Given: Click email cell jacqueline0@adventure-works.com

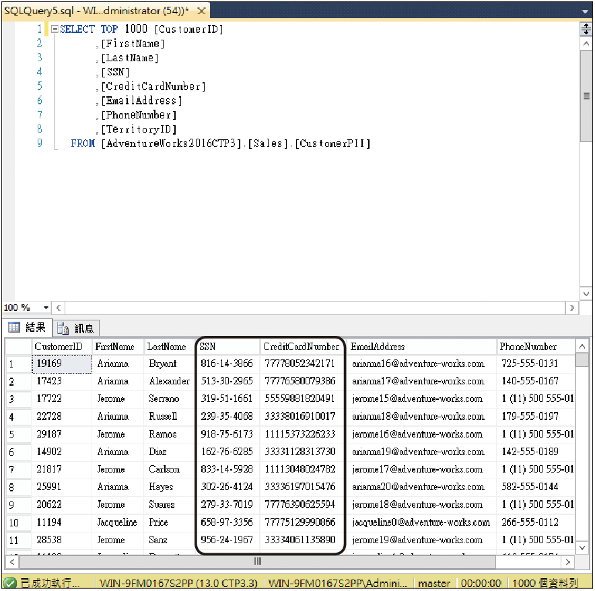Looking at the screenshot, I should coord(421,522).
